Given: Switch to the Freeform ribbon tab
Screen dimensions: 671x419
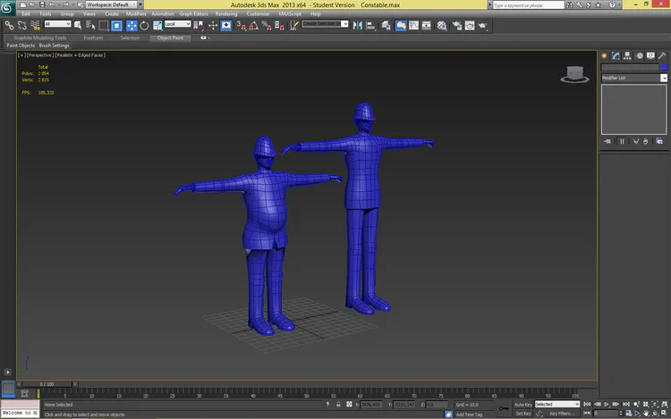Looking at the screenshot, I should 93,38.
